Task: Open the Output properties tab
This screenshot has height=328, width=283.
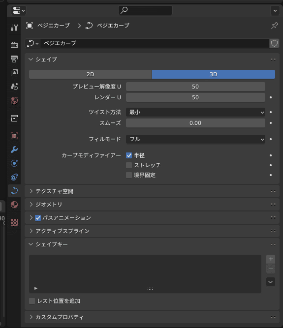Action: 14,59
